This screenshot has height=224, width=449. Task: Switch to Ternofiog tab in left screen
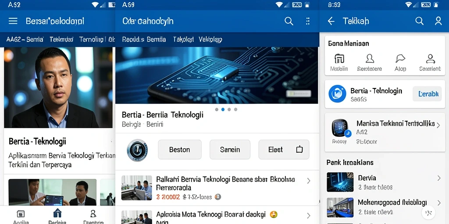pyautogui.click(x=92, y=39)
